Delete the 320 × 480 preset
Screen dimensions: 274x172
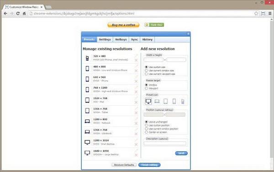136,60
